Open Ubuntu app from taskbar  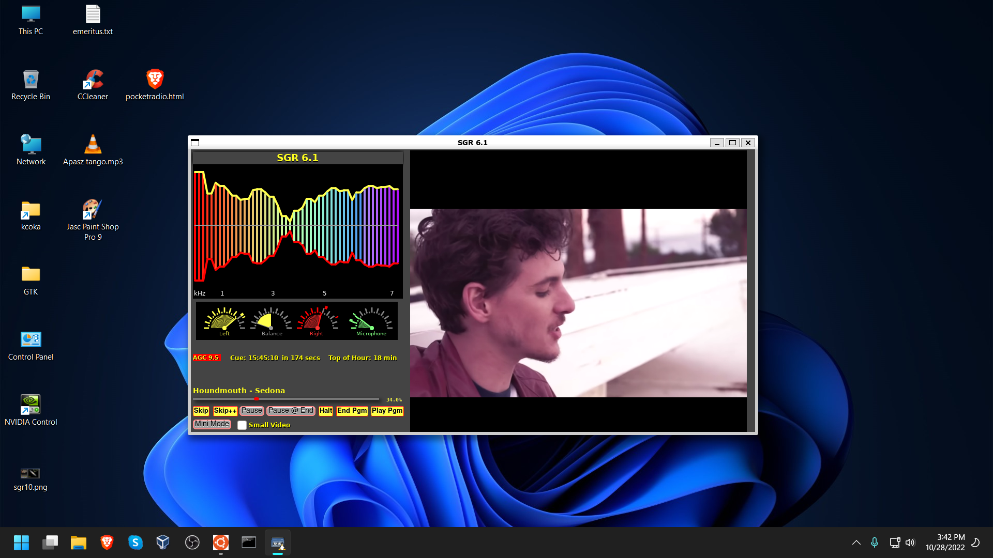click(221, 542)
